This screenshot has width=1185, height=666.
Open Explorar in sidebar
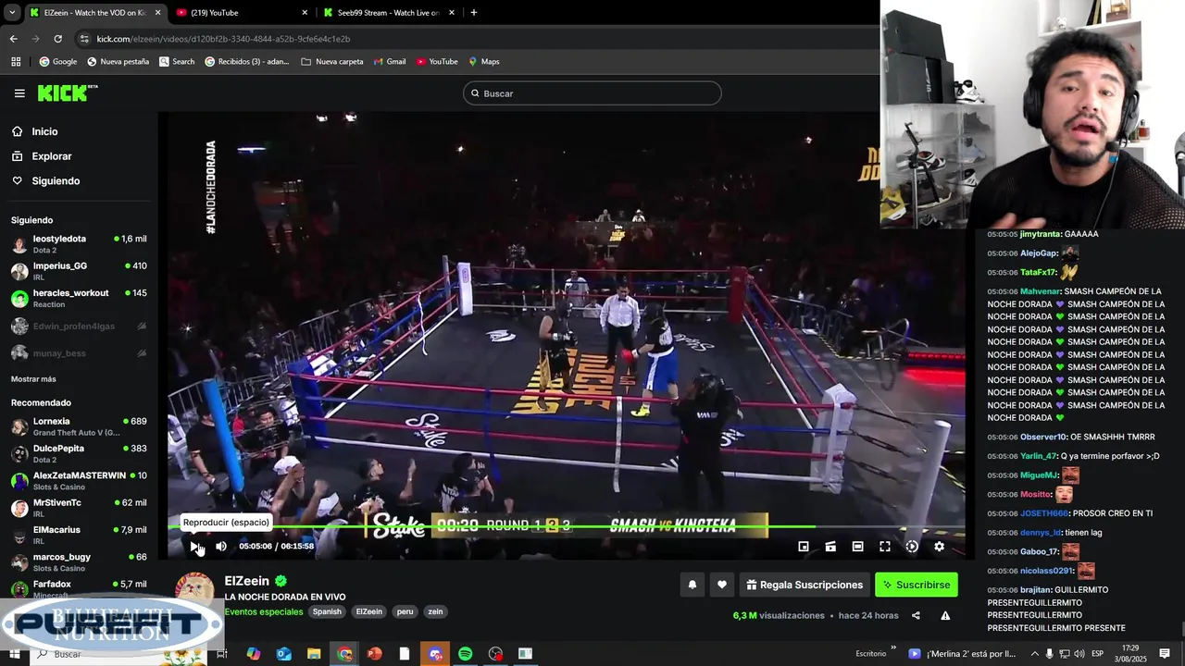tap(52, 156)
